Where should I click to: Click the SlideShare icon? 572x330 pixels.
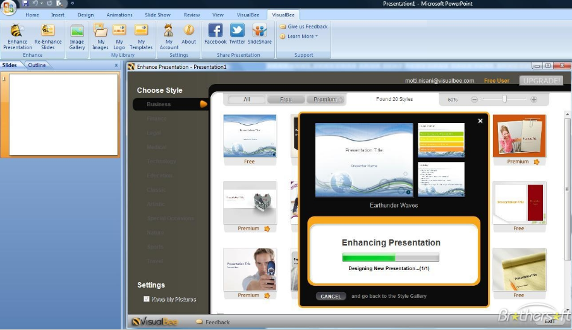(259, 30)
